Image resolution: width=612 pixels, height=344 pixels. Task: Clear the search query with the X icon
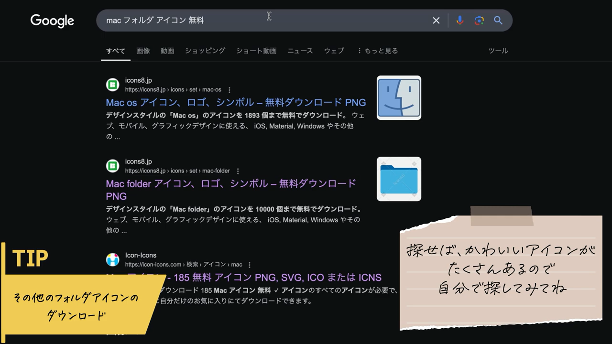click(x=436, y=21)
